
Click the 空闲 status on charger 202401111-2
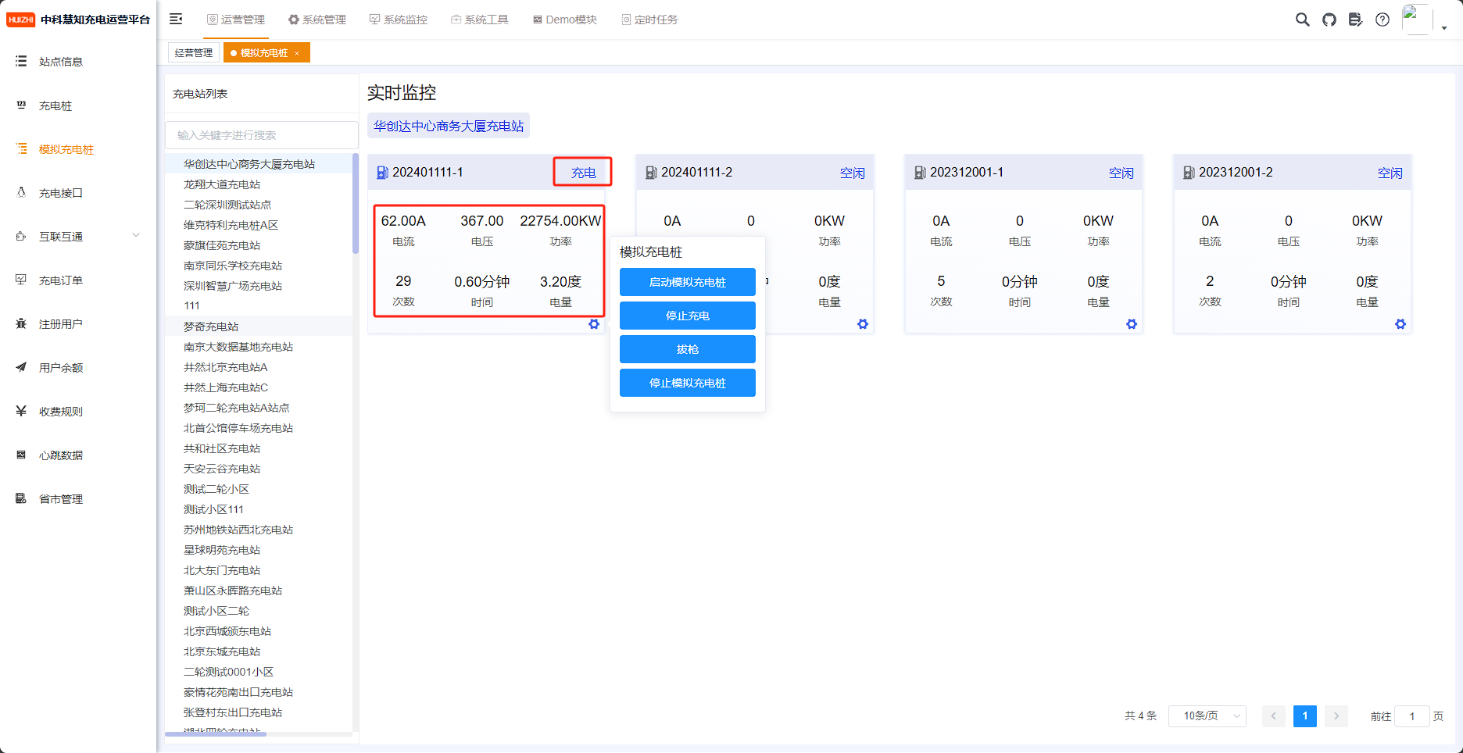pos(853,173)
